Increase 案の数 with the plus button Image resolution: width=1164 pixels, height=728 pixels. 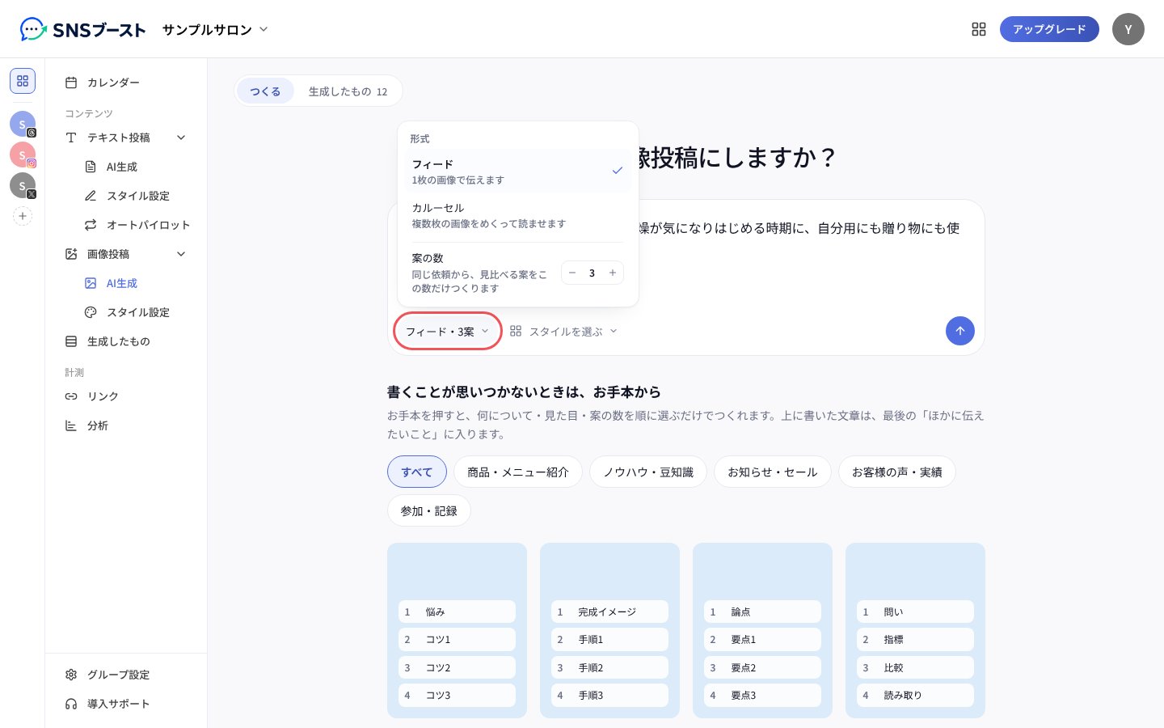click(x=613, y=273)
